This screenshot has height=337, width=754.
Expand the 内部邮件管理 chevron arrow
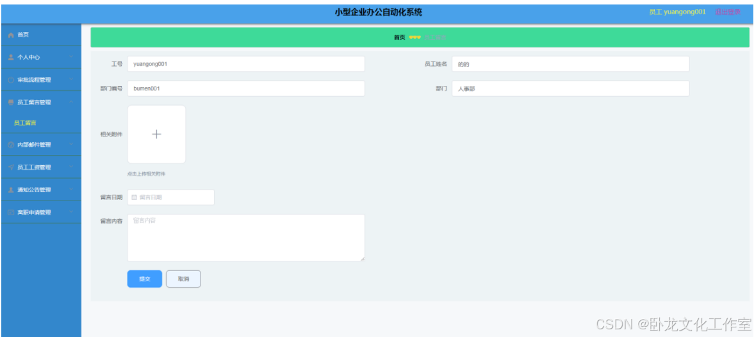pyautogui.click(x=71, y=145)
